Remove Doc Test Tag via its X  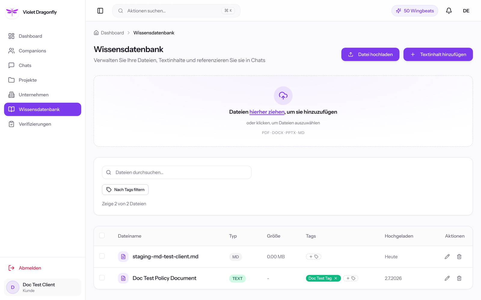(x=336, y=278)
